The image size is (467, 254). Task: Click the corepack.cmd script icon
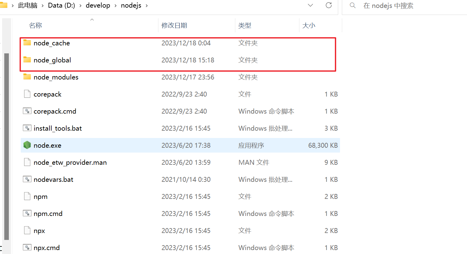click(x=27, y=111)
